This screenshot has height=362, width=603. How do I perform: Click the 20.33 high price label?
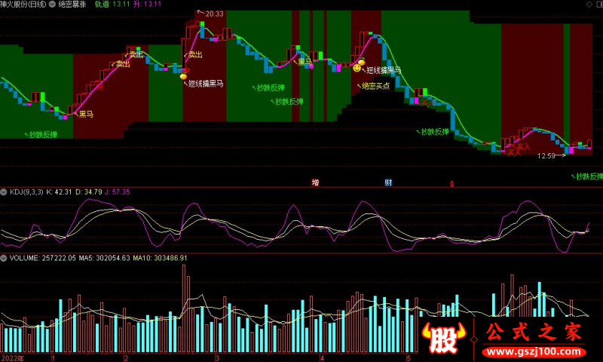coord(214,14)
